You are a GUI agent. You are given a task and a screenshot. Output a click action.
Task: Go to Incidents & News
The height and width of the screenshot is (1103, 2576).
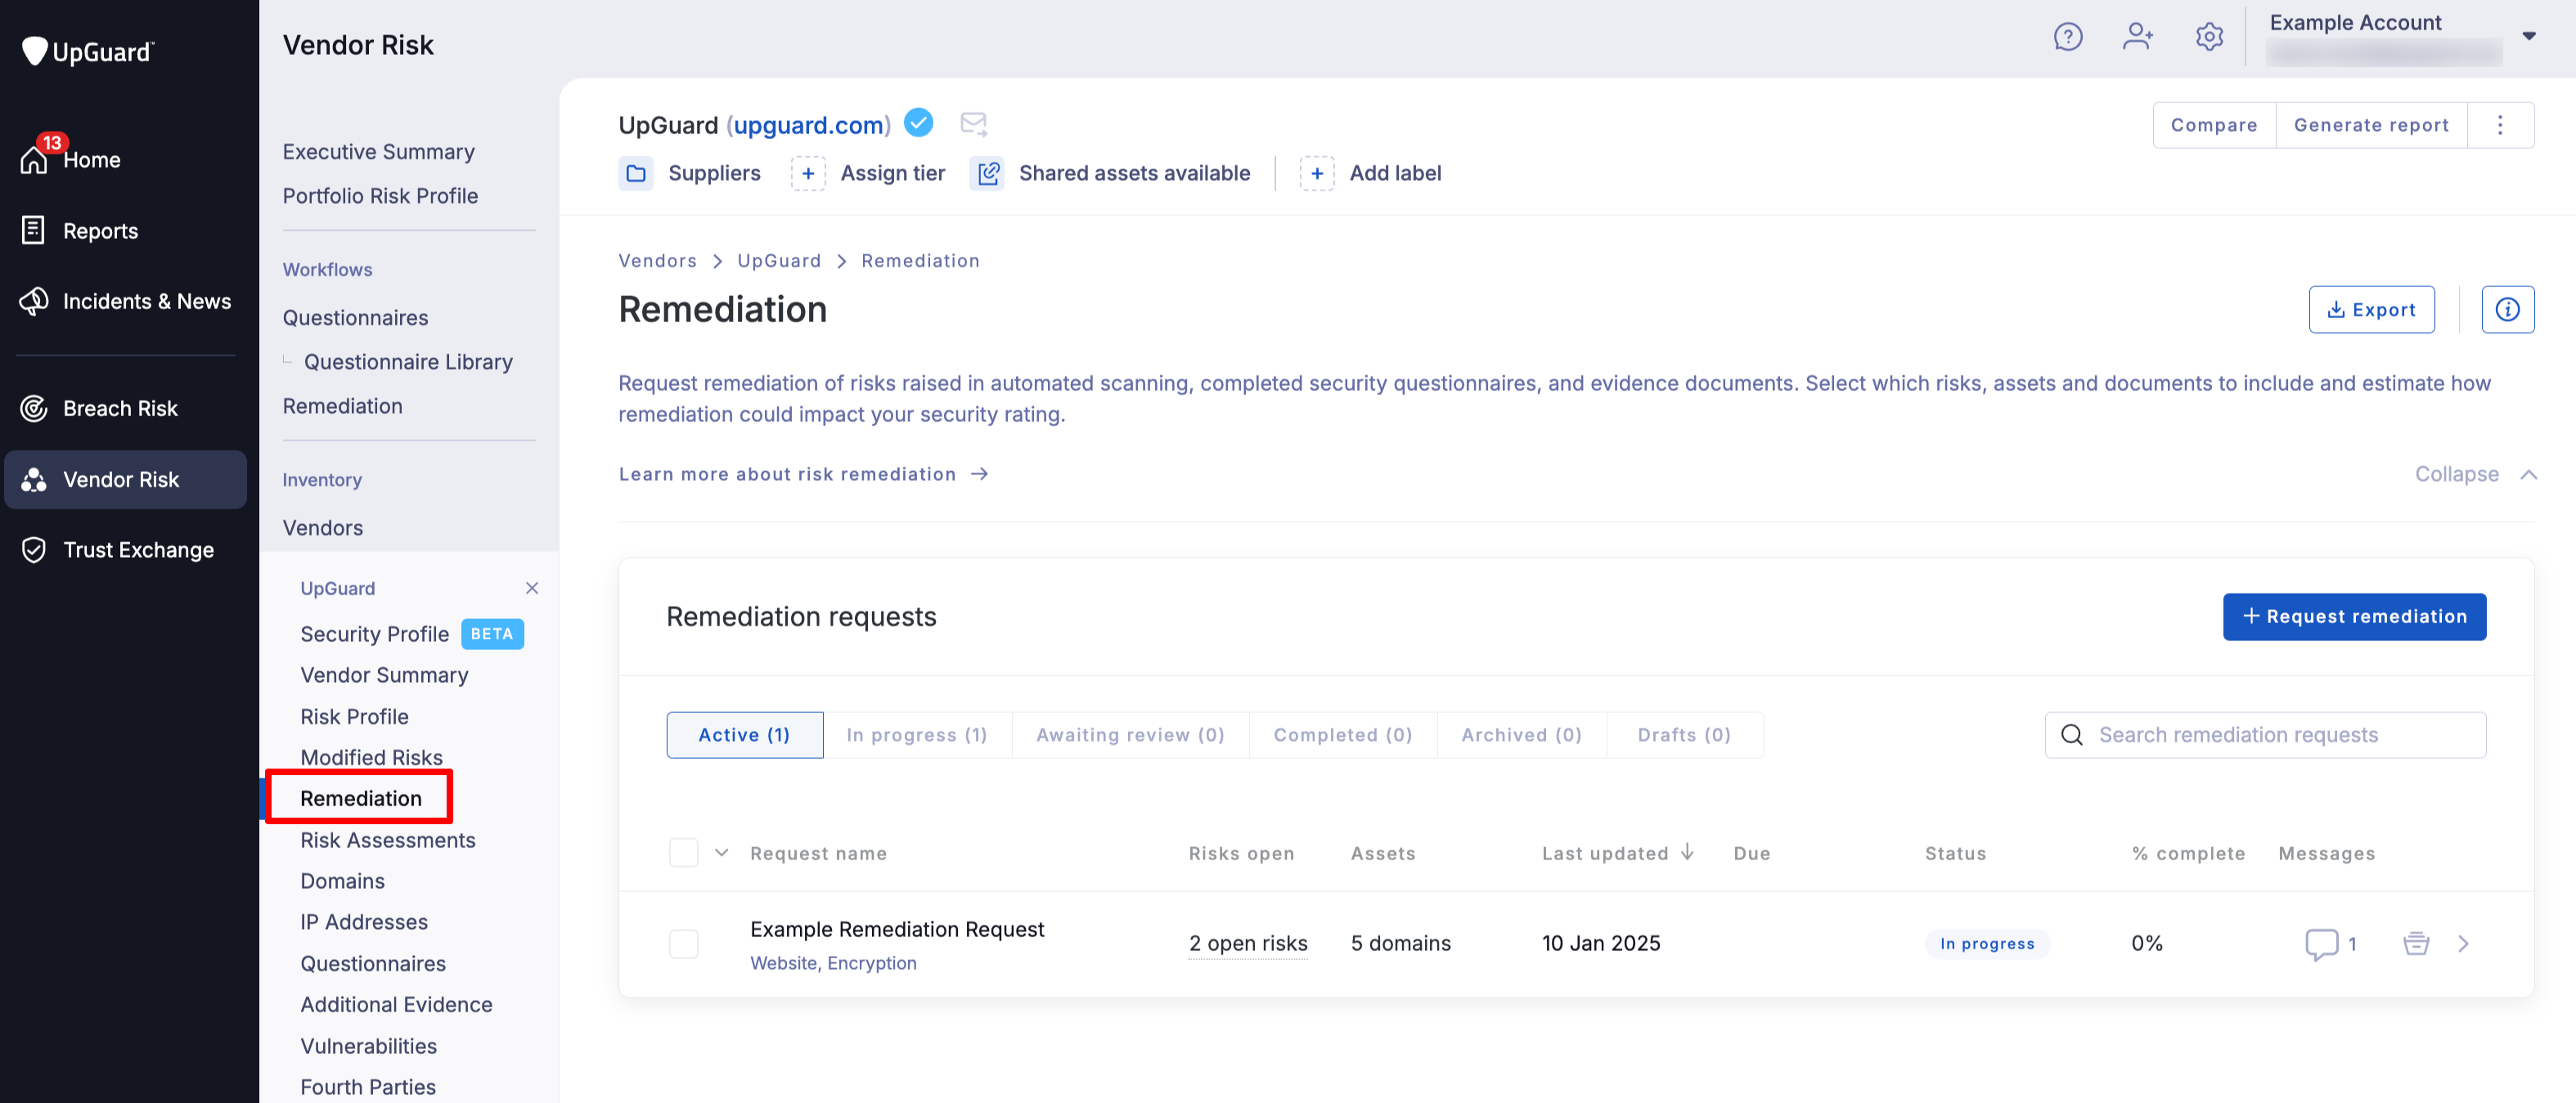tap(126, 301)
